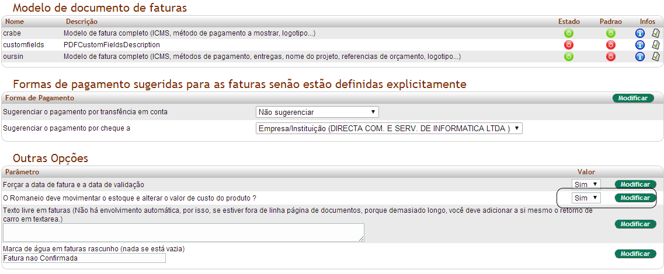Click Modificar for the watermark setting

coord(635,254)
